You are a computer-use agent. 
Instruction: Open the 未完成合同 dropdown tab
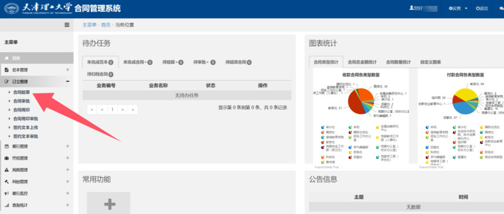[x=138, y=62]
